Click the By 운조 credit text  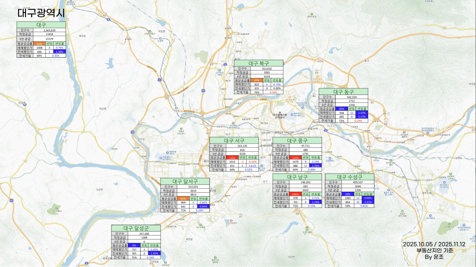point(434,257)
